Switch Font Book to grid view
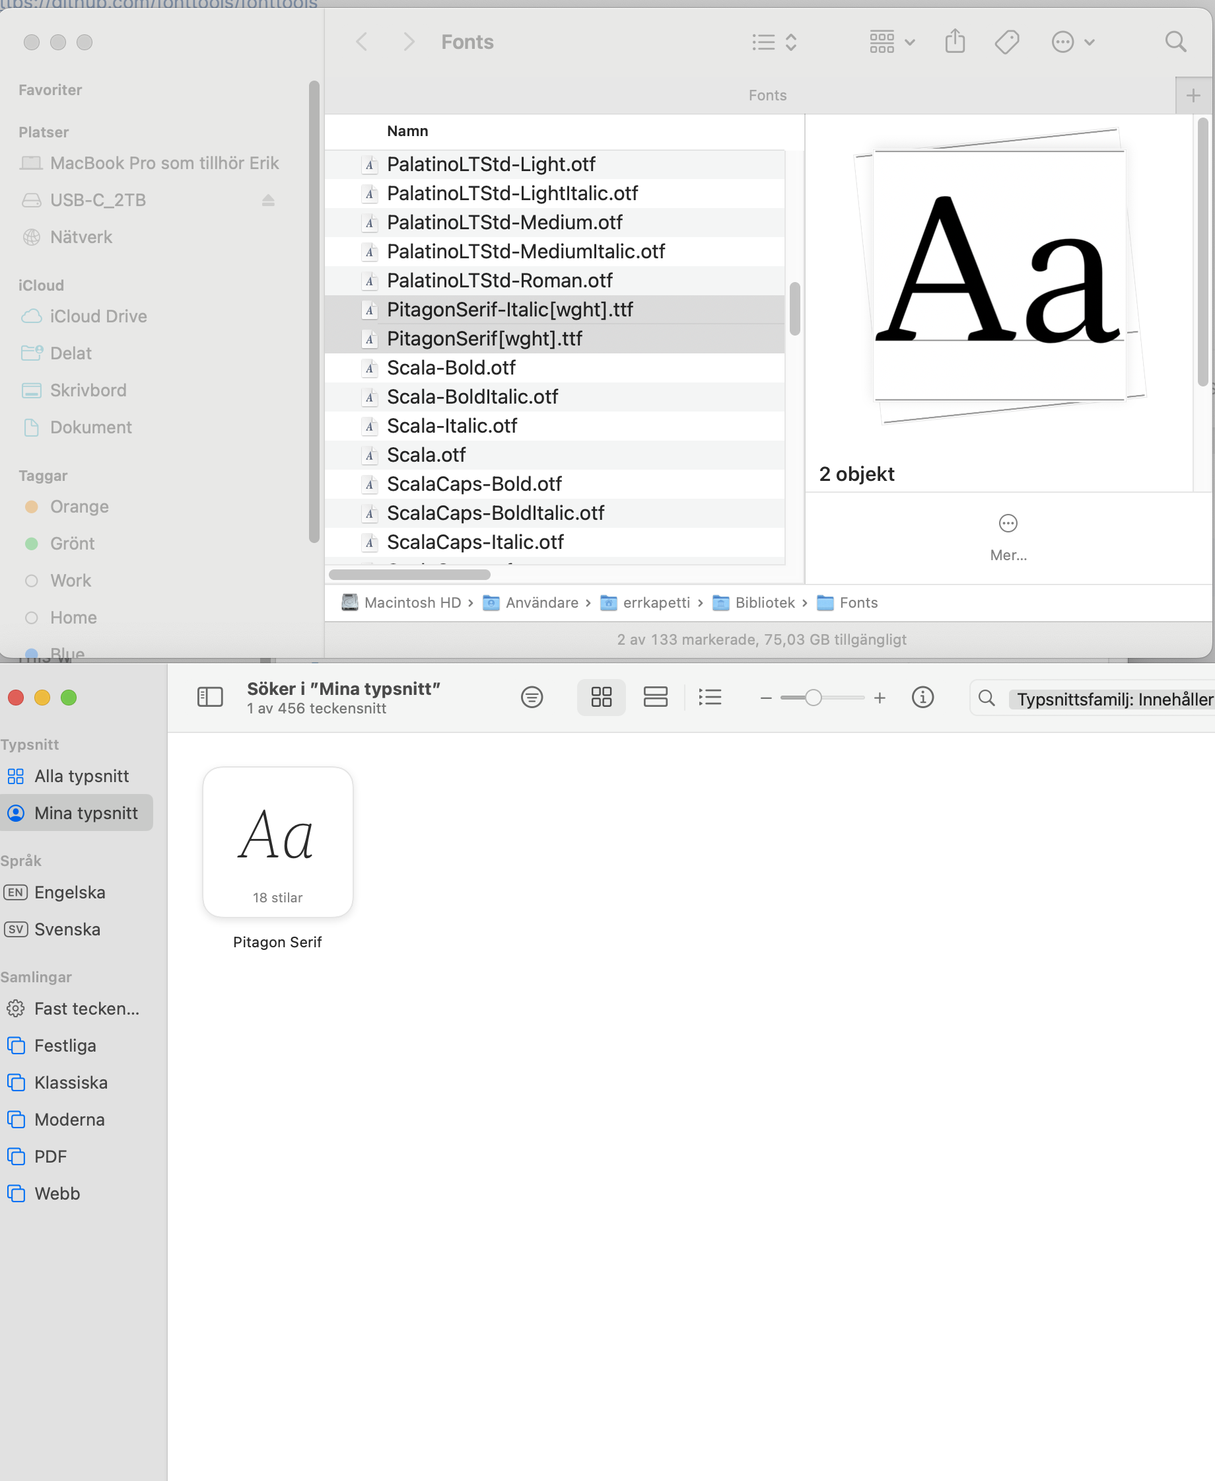1215x1481 pixels. [601, 697]
